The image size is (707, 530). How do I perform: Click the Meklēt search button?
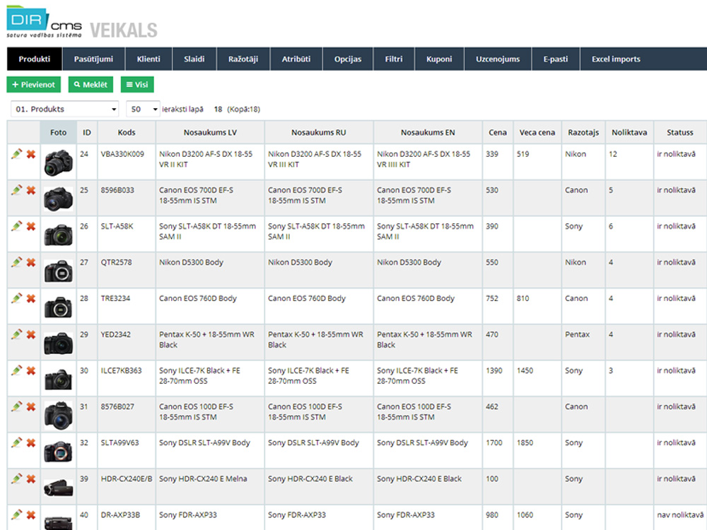click(x=90, y=85)
